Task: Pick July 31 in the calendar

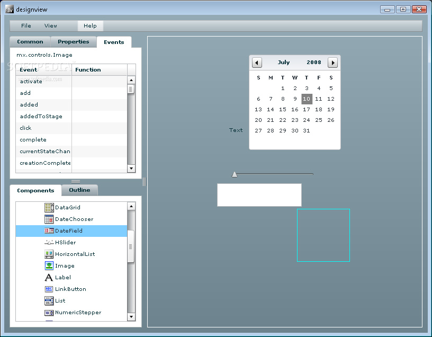Action: tap(307, 131)
